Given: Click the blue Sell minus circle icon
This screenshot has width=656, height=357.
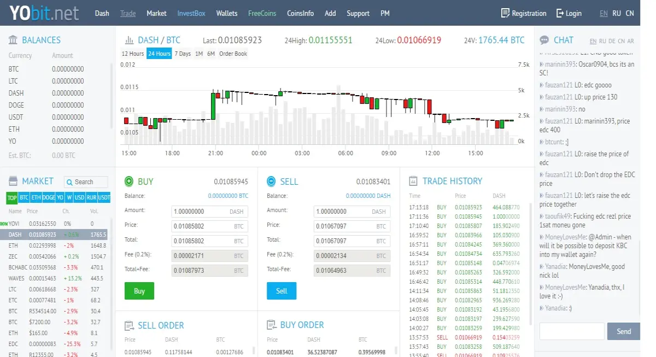Looking at the screenshot, I should pyautogui.click(x=272, y=181).
